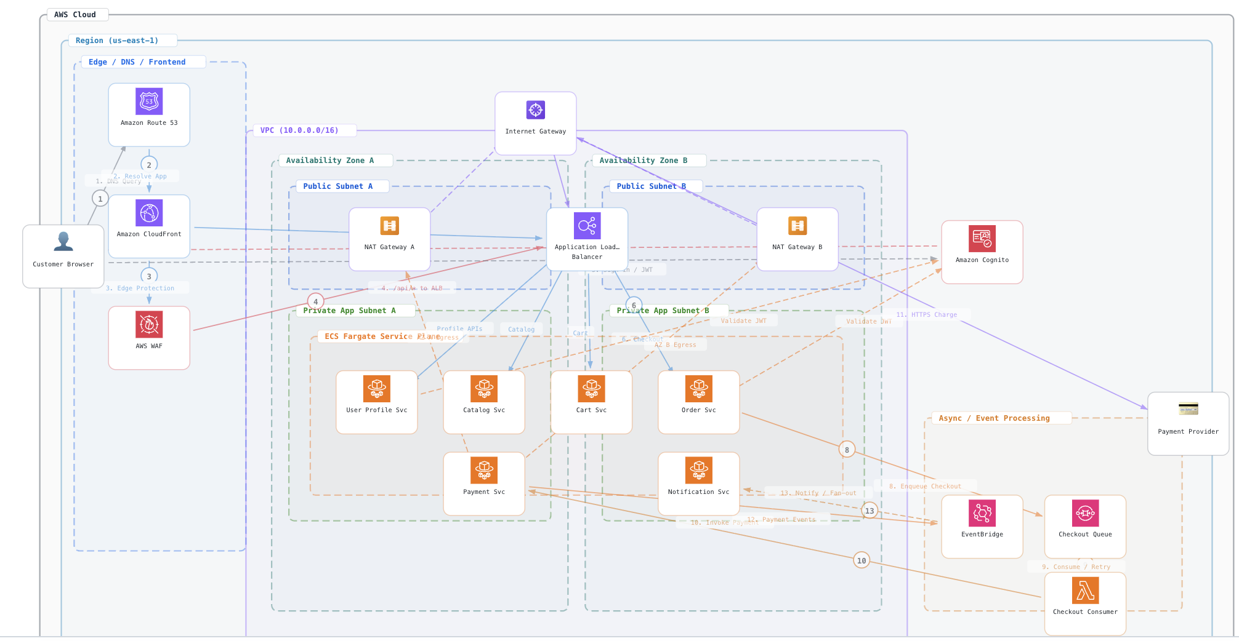Viewport: 1239px width, 641px height.
Task: Click the ECS Fargate Service Plane label
Action: tap(382, 336)
